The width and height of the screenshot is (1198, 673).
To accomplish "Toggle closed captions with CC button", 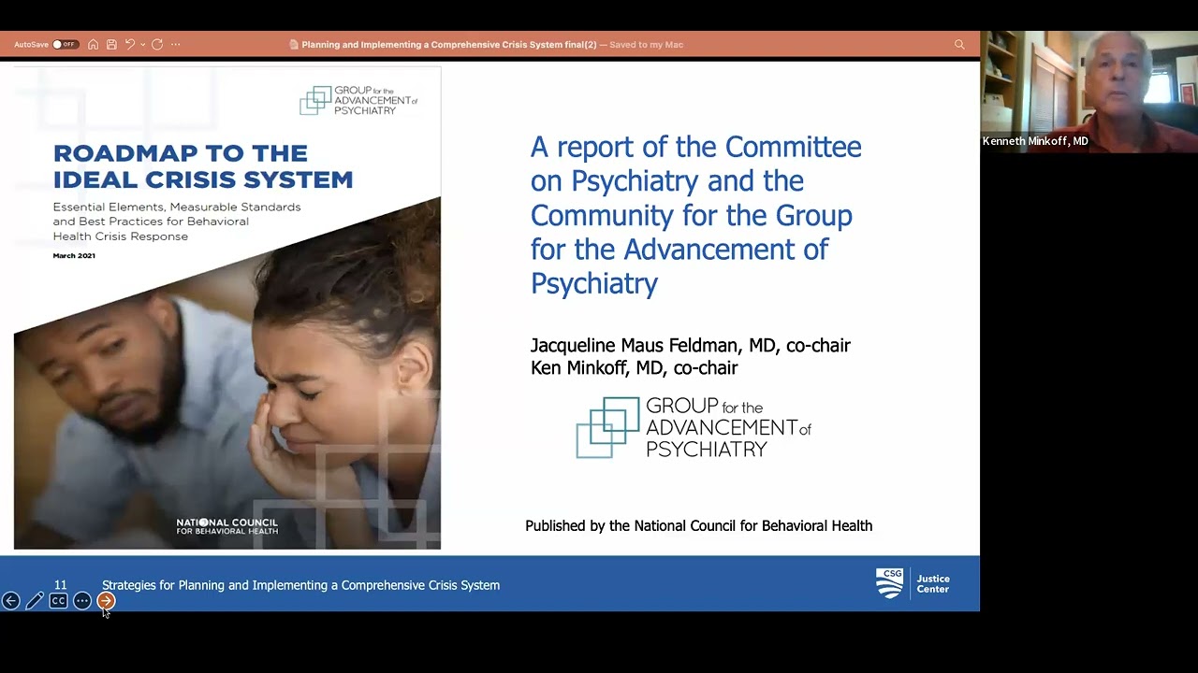I will point(58,601).
